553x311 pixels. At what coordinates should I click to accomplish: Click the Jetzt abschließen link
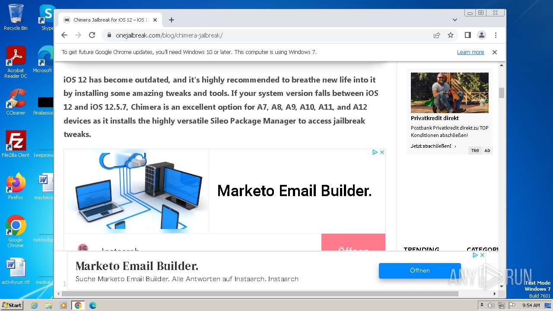[x=433, y=146]
